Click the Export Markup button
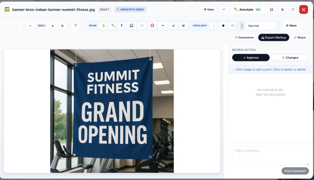This screenshot has height=180, width=314. [274, 37]
